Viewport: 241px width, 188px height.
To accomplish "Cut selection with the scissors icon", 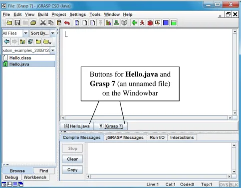I will tap(43, 22).
